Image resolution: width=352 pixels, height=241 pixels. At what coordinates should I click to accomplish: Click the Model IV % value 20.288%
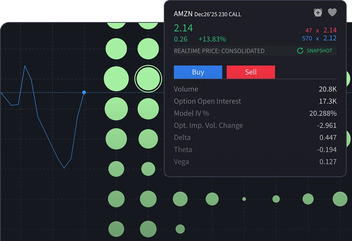tap(323, 113)
